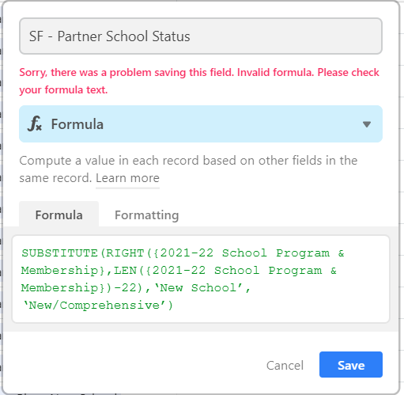Place cursor on SUBSTITUTE in the formula

[x=59, y=253]
